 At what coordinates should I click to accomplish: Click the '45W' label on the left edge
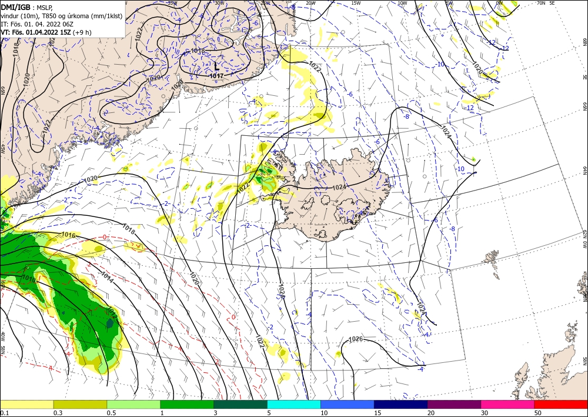2,149
